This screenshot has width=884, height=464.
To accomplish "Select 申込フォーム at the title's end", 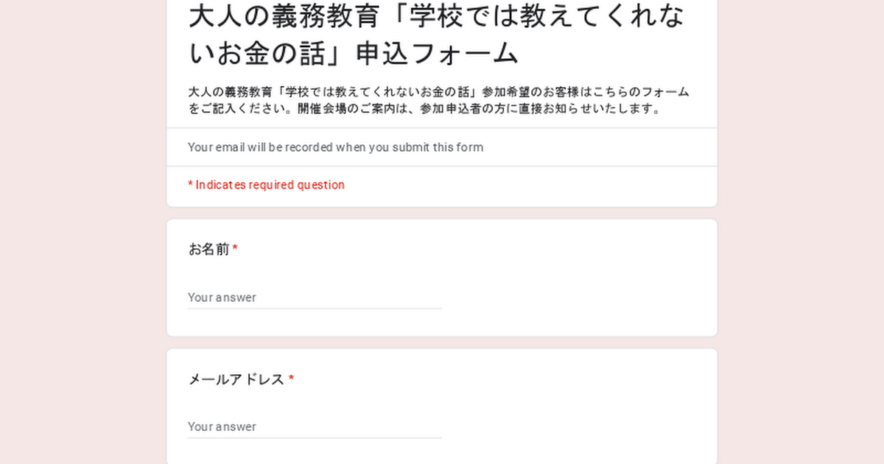I will (x=438, y=54).
